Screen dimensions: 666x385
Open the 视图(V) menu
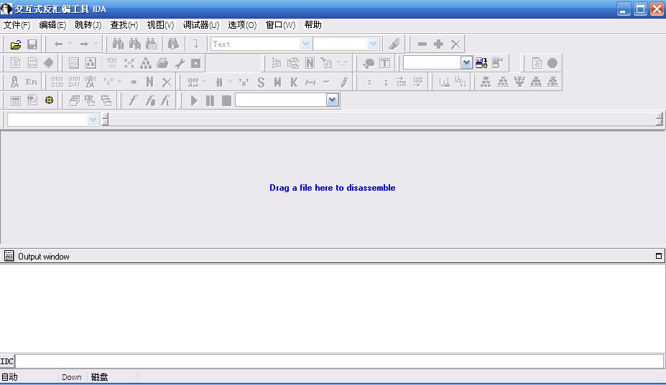click(x=160, y=25)
